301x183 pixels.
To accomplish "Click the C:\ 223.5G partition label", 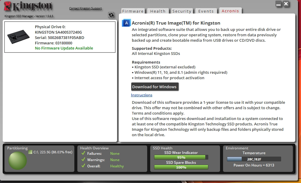I will click(53, 152).
